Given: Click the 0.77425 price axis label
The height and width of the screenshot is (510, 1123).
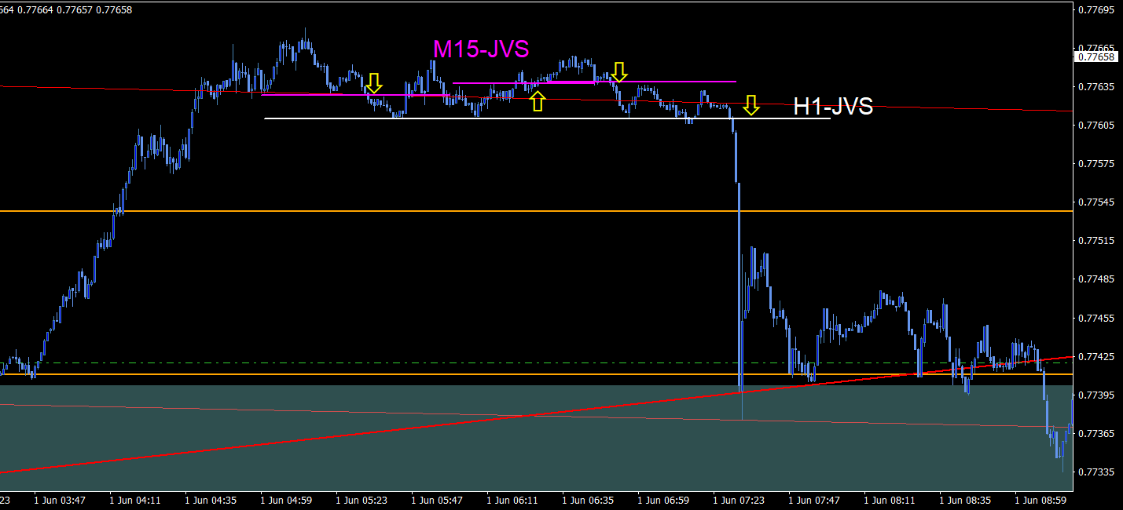Looking at the screenshot, I should point(1098,357).
